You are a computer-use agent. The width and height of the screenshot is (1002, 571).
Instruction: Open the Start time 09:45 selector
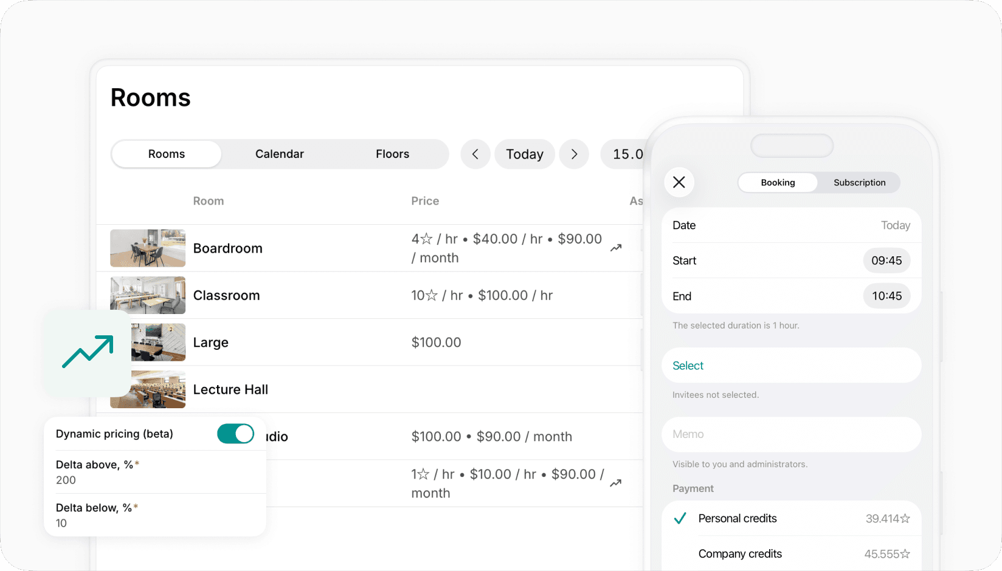tap(886, 260)
